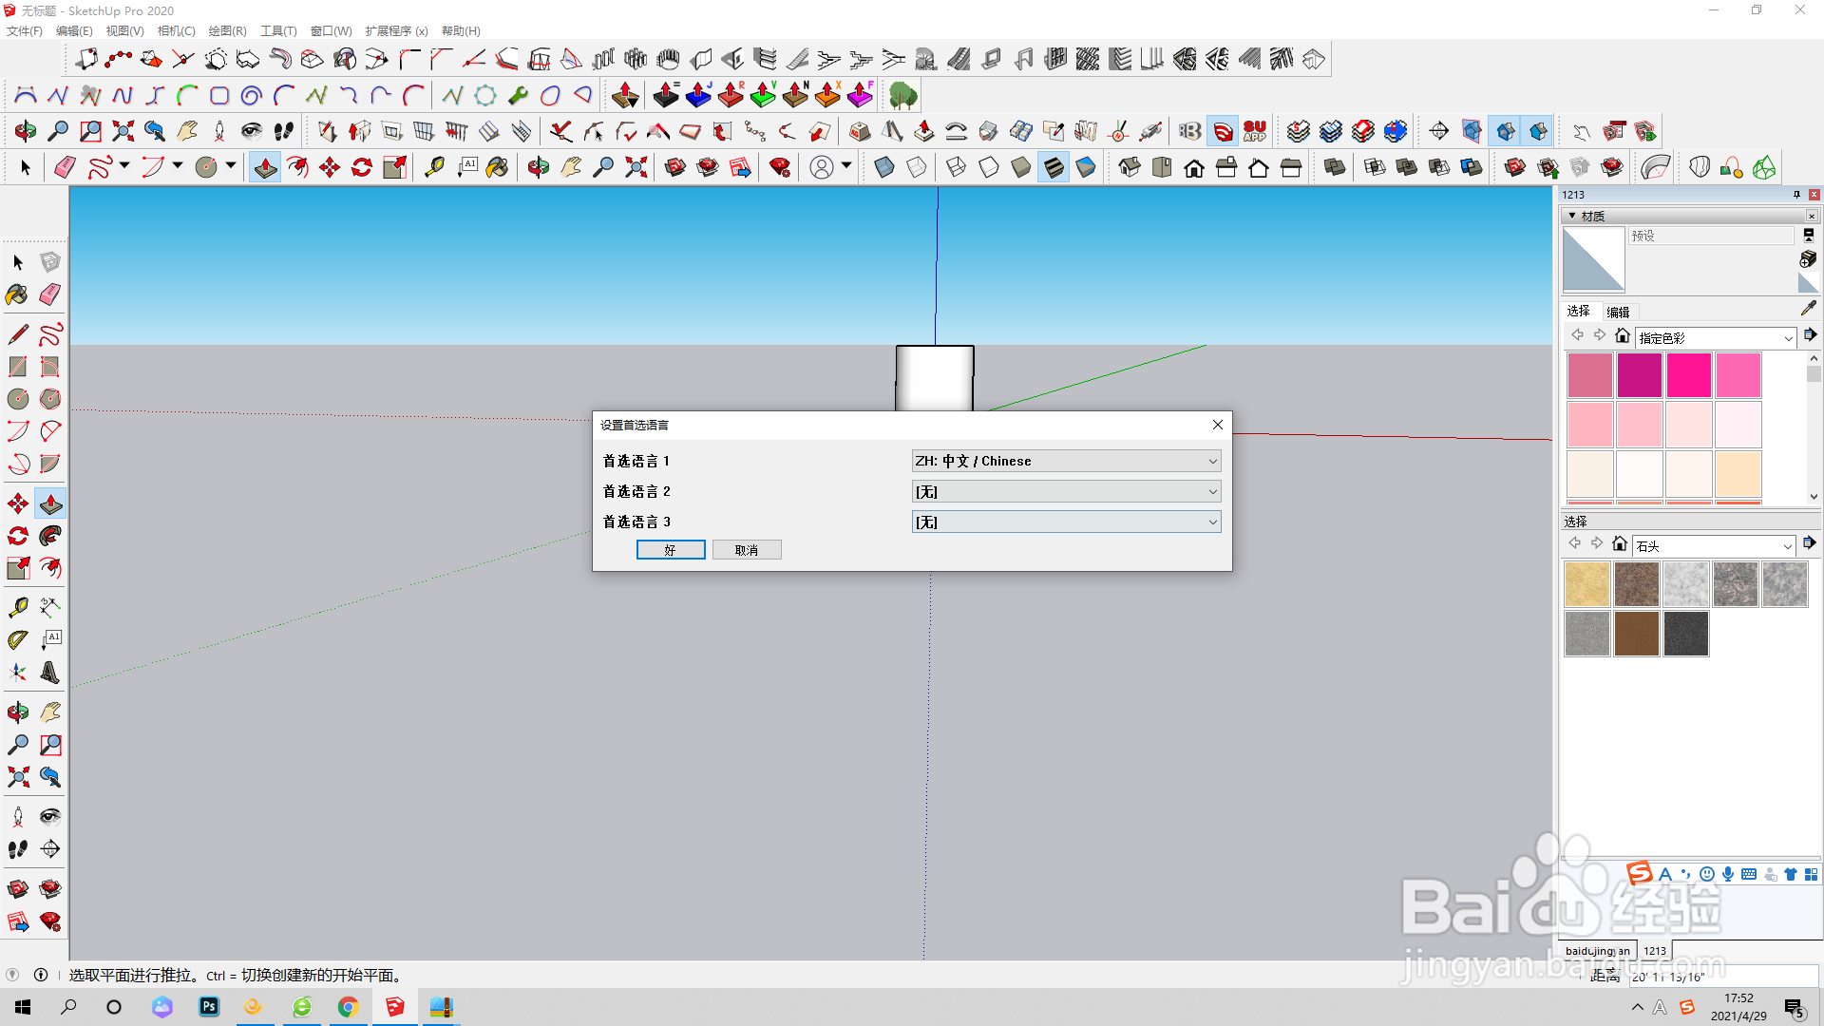Click the create material icon in materials panel

[x=1808, y=259]
